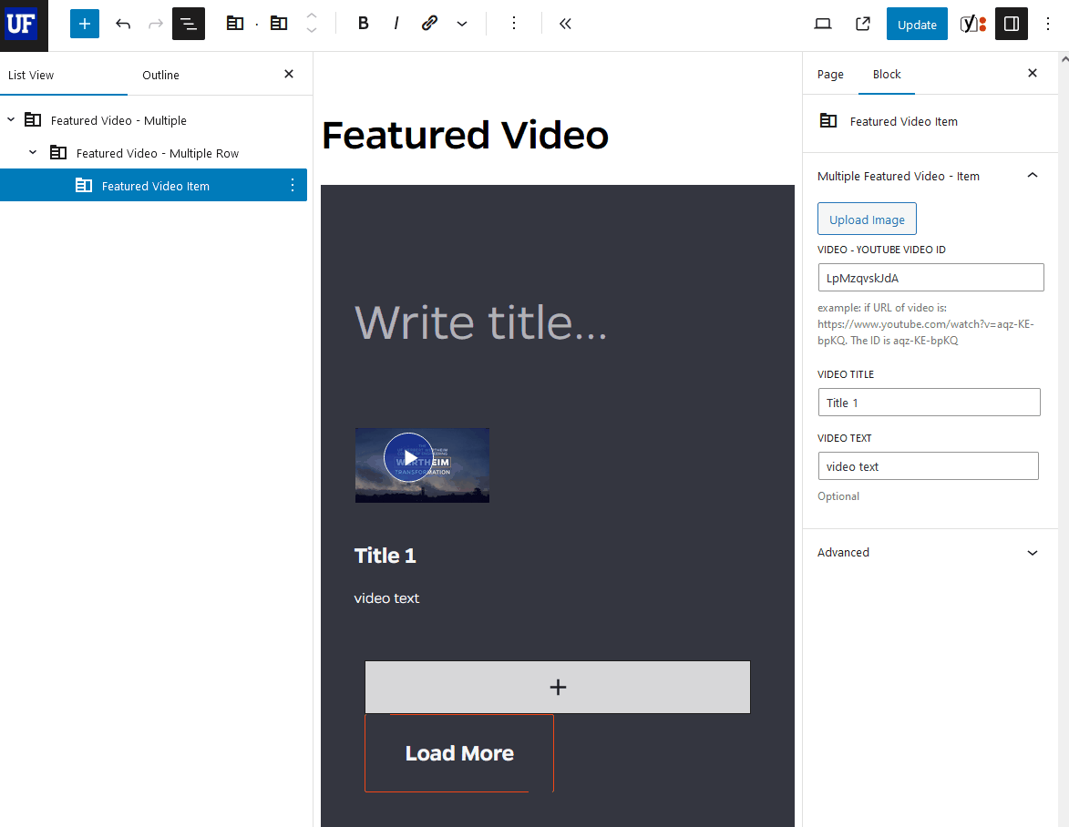Click the Undo icon
Screen dimensions: 1069x827
(122, 24)
